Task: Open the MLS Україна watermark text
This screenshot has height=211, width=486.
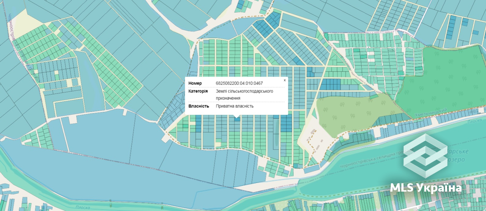Action: (x=426, y=188)
